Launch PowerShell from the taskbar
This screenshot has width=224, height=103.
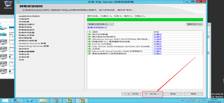30,101
